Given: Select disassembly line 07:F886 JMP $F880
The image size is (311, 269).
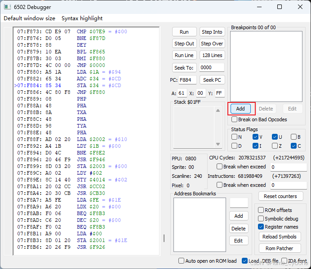Looking at the screenshot, I should click(x=61, y=92).
